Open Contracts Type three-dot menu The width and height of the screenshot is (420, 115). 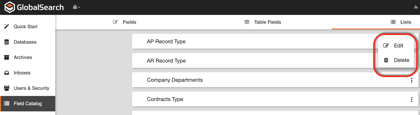click(412, 100)
